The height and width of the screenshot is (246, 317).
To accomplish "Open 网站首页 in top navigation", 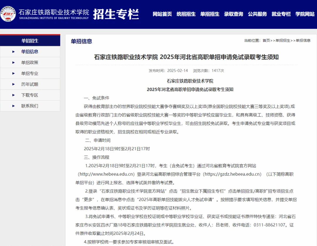I will click(162, 14).
